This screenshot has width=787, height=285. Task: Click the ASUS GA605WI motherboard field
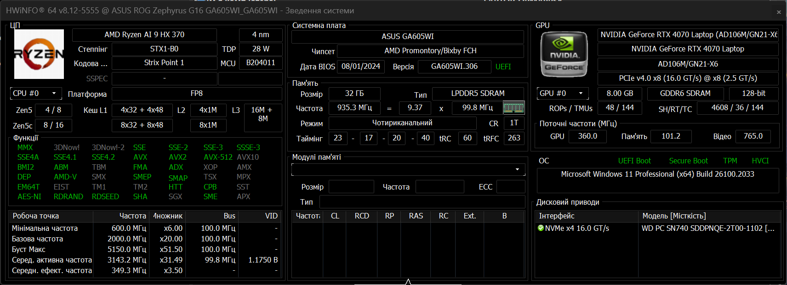tap(408, 37)
